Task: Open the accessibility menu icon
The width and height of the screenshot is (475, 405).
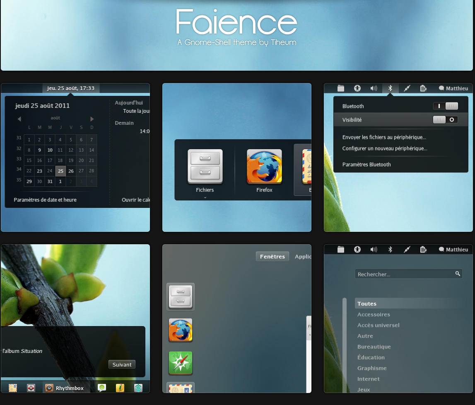Action: pyautogui.click(x=357, y=88)
